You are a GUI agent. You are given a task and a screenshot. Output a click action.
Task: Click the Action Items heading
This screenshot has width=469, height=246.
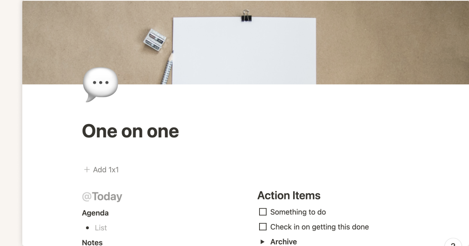point(289,196)
